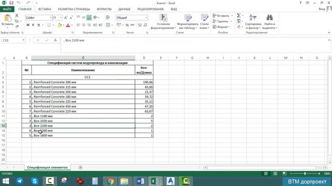This screenshot has width=332, height=186.
Task: Click the Save floppy disk icon
Action: click(x=11, y=3)
